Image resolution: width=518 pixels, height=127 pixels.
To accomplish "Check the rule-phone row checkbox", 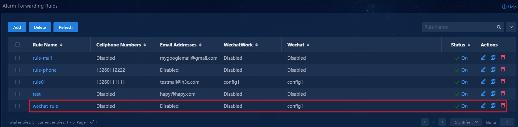I will click(x=17, y=70).
